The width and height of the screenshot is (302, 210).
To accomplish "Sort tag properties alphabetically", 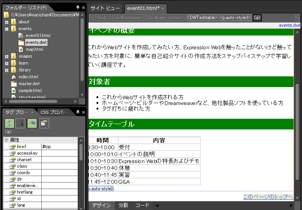I will [x=20, y=123].
